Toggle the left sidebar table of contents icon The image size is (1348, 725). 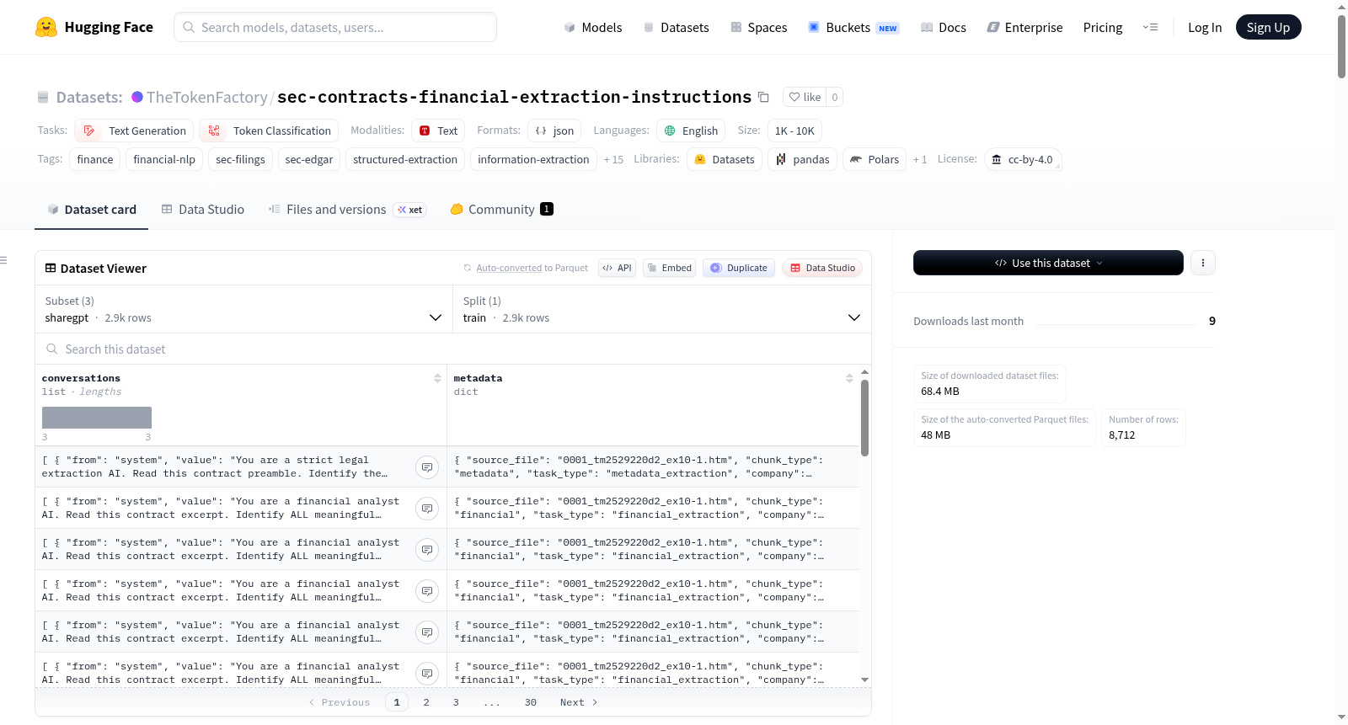[x=3, y=260]
